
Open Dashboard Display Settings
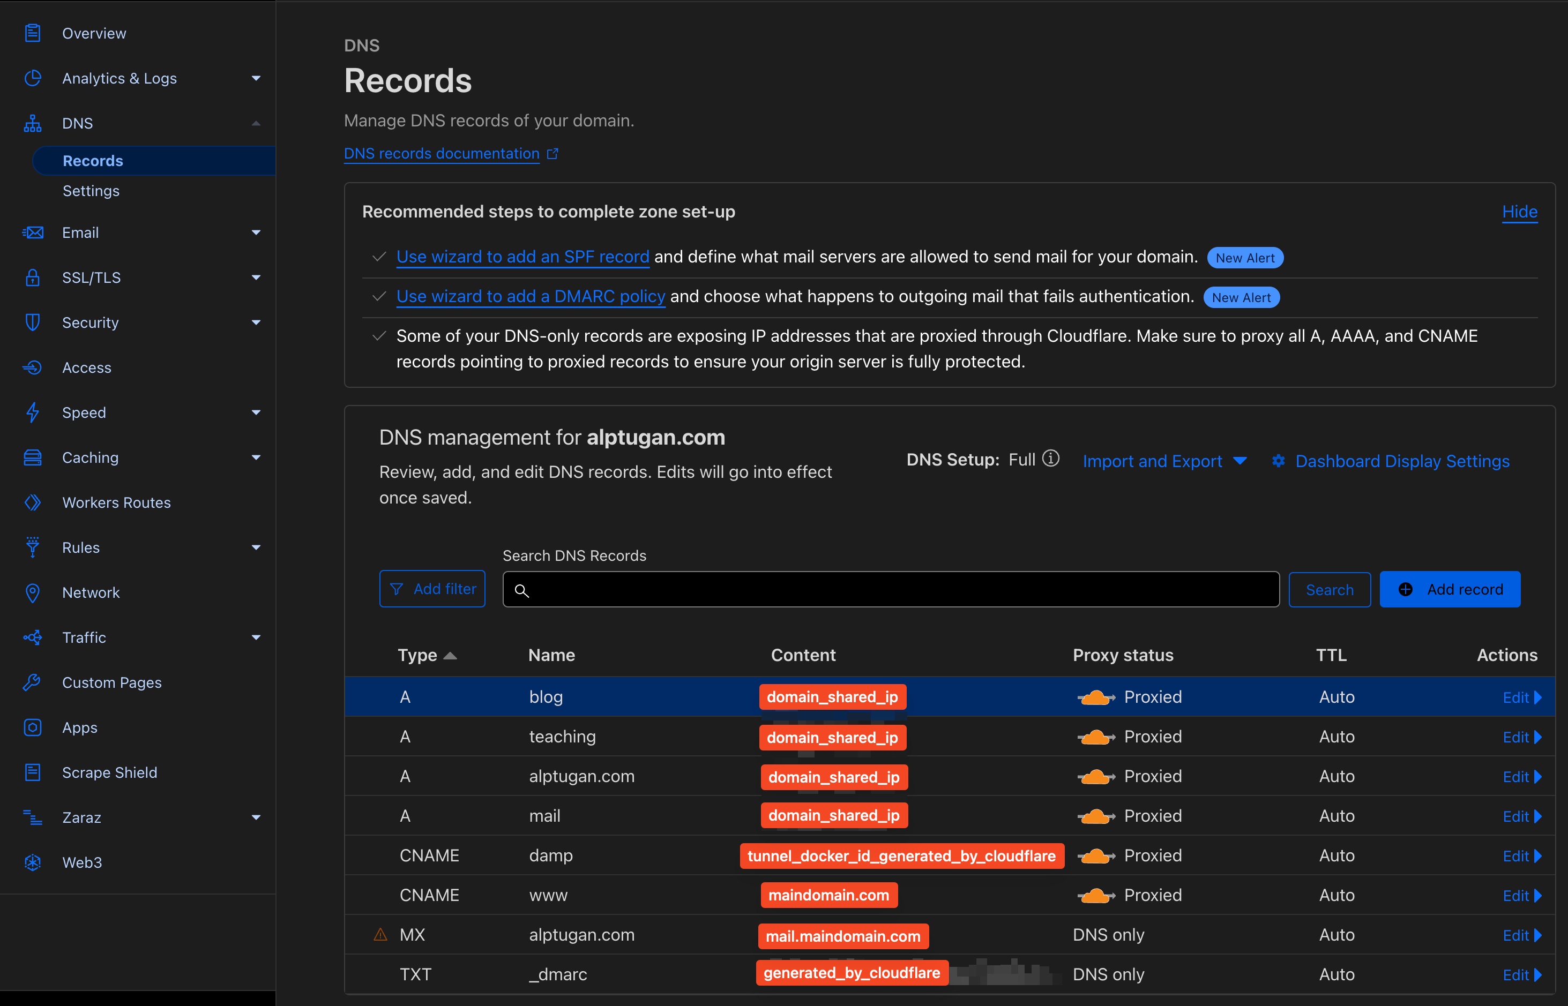1402,461
